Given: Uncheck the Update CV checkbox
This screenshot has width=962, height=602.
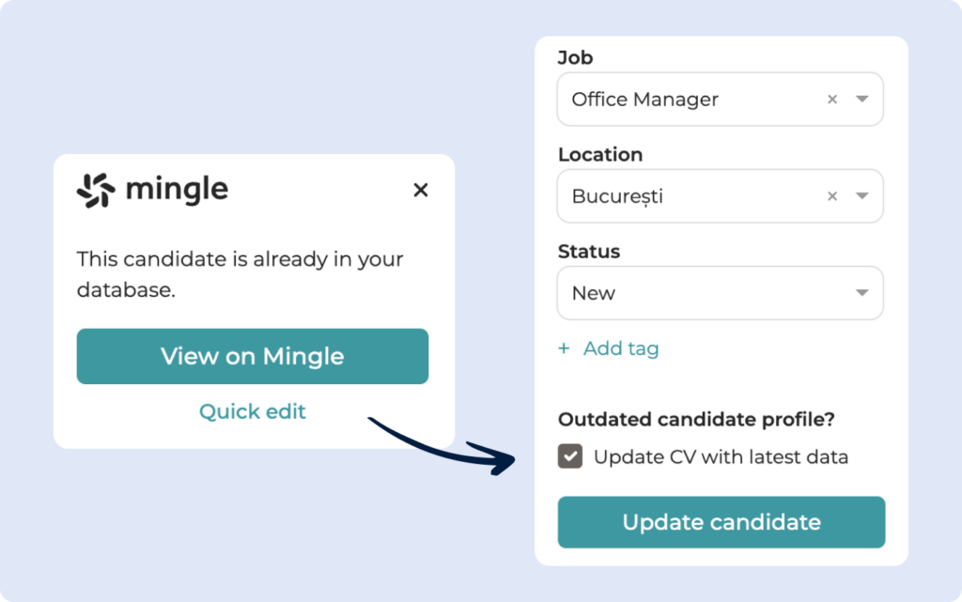Looking at the screenshot, I should click(570, 456).
